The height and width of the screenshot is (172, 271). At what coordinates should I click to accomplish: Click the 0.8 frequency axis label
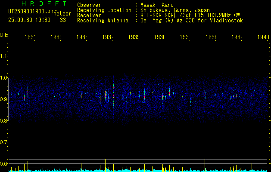coord(4,120)
